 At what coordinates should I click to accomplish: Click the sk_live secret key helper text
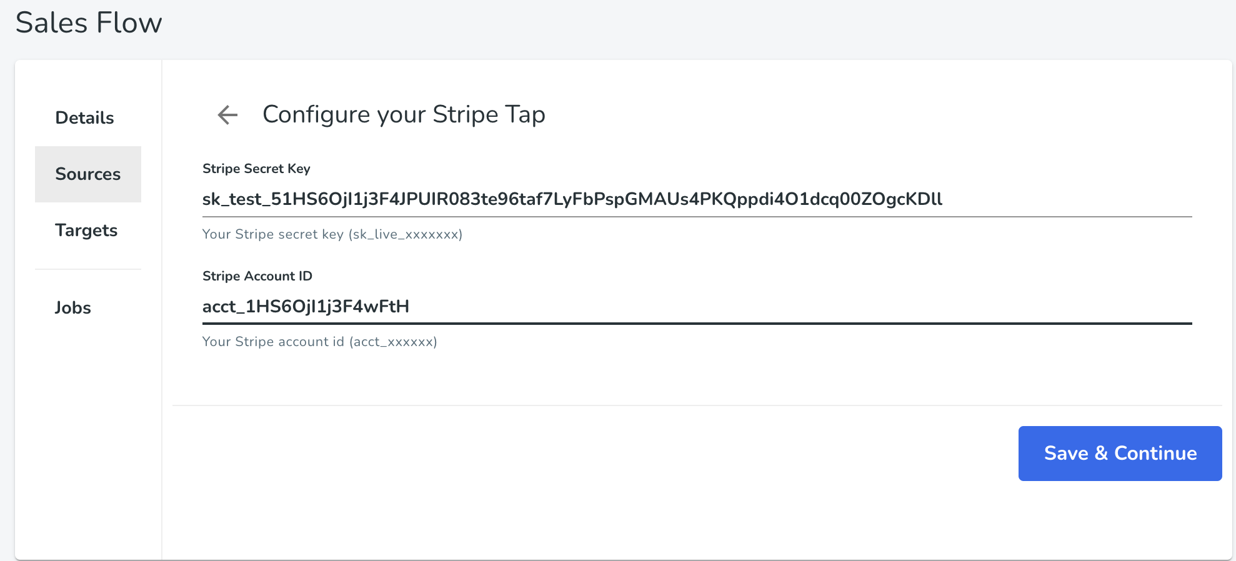[332, 234]
